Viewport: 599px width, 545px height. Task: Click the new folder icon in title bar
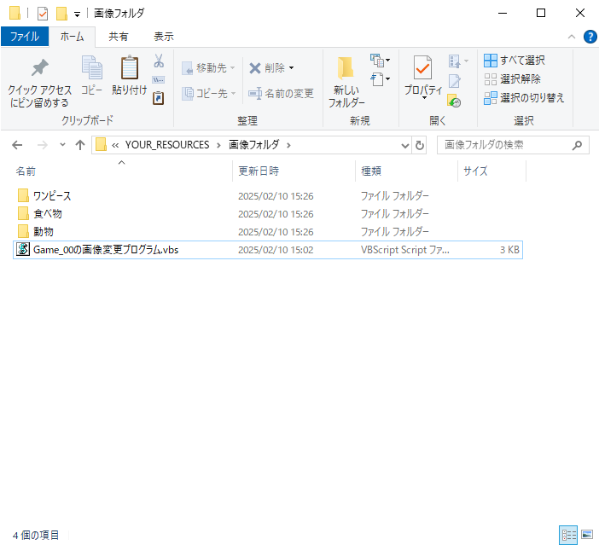[61, 14]
